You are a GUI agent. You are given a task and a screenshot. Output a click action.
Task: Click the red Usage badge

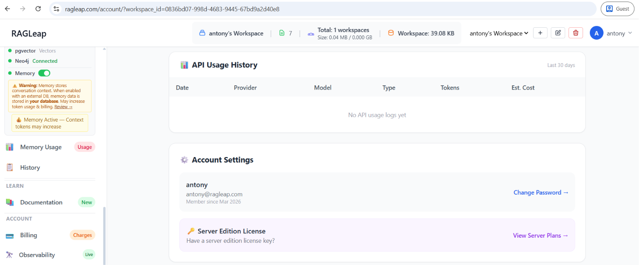click(x=85, y=147)
